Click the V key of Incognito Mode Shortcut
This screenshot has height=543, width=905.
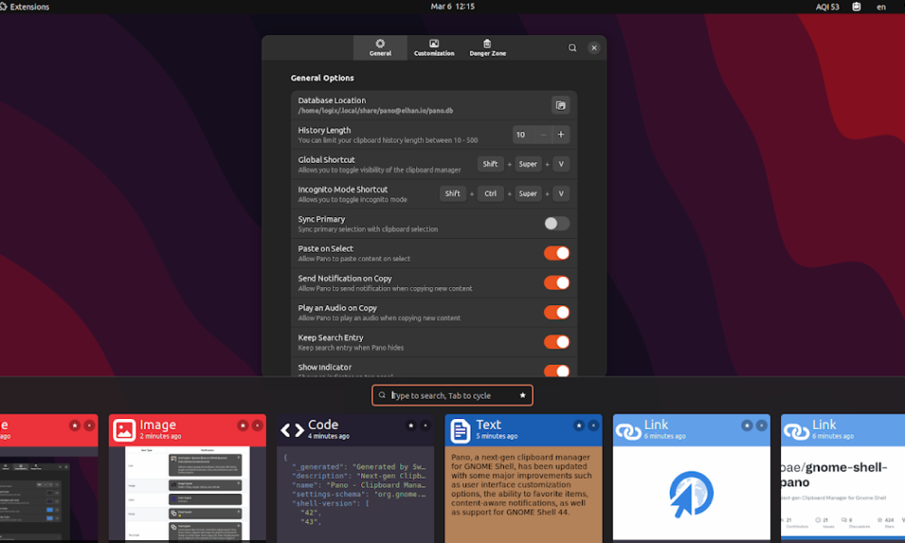(x=561, y=194)
